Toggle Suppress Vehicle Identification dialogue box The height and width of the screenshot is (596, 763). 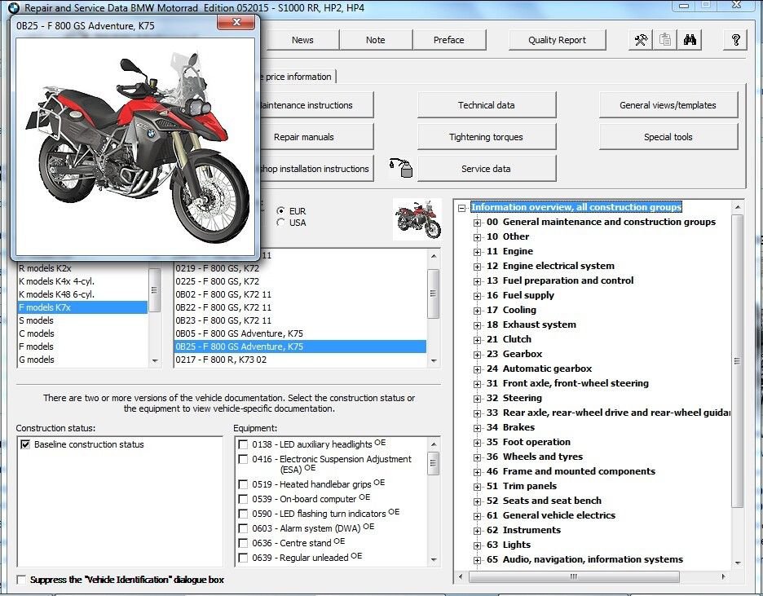21,580
